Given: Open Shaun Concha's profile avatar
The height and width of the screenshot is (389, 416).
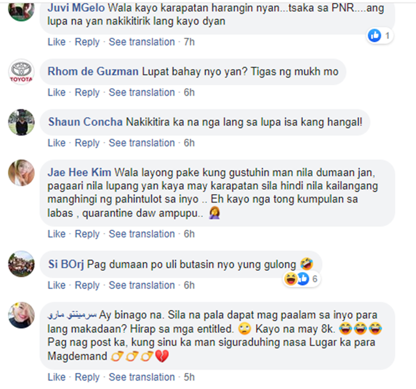Looking at the screenshot, I should pos(21,122).
